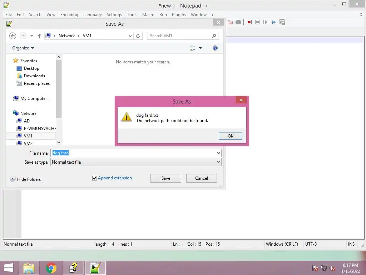Click OK in the network path error dialog

coord(231,136)
